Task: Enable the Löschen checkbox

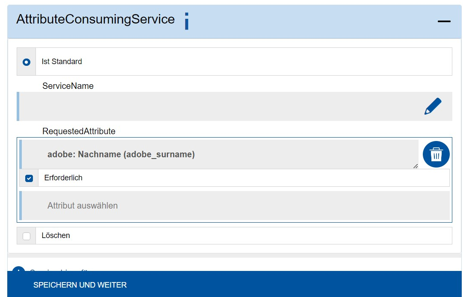Action: pyautogui.click(x=27, y=235)
